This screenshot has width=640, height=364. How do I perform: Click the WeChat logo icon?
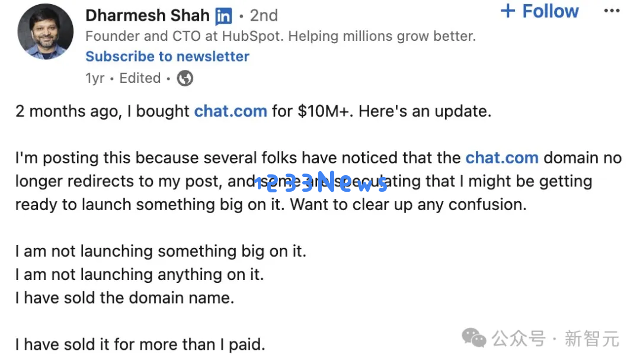click(473, 338)
